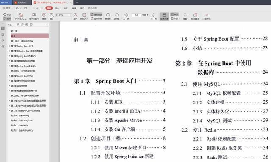Zoom out with the 缩小 magnifier

tap(52, 16)
